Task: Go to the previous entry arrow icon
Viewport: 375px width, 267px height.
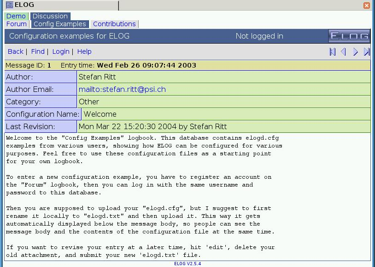Action: pyautogui.click(x=343, y=52)
